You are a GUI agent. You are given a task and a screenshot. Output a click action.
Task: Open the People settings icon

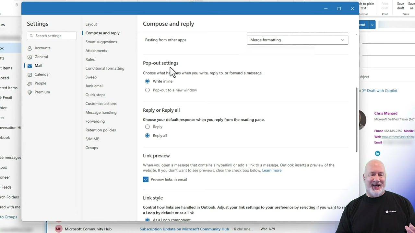point(30,83)
